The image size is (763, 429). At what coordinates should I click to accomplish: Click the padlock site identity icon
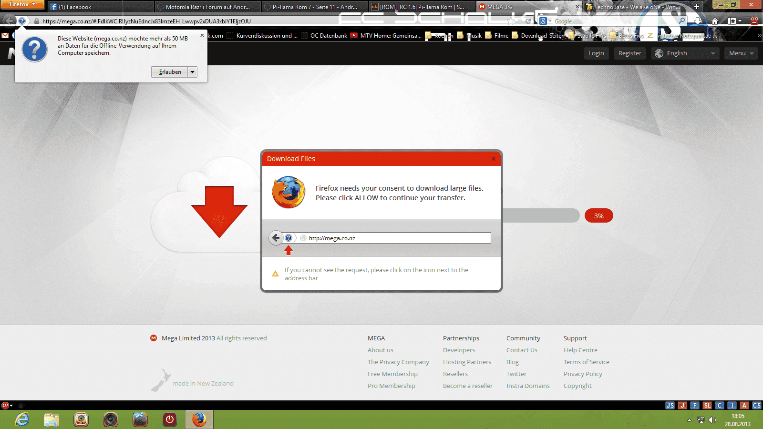37,21
